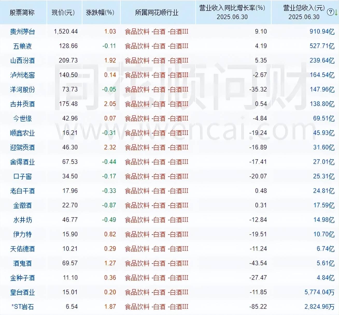
Task: Open the 今世缘 stock link
Action: pos(23,118)
